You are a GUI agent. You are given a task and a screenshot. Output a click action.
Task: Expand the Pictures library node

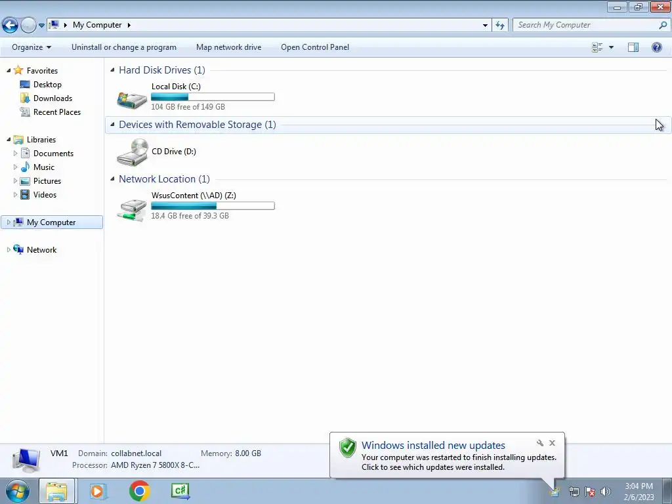[16, 181]
